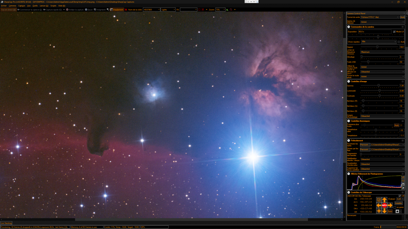Click Capture rapide
Image resolution: width=408 pixels, height=229 pixels.
[x=52, y=10]
